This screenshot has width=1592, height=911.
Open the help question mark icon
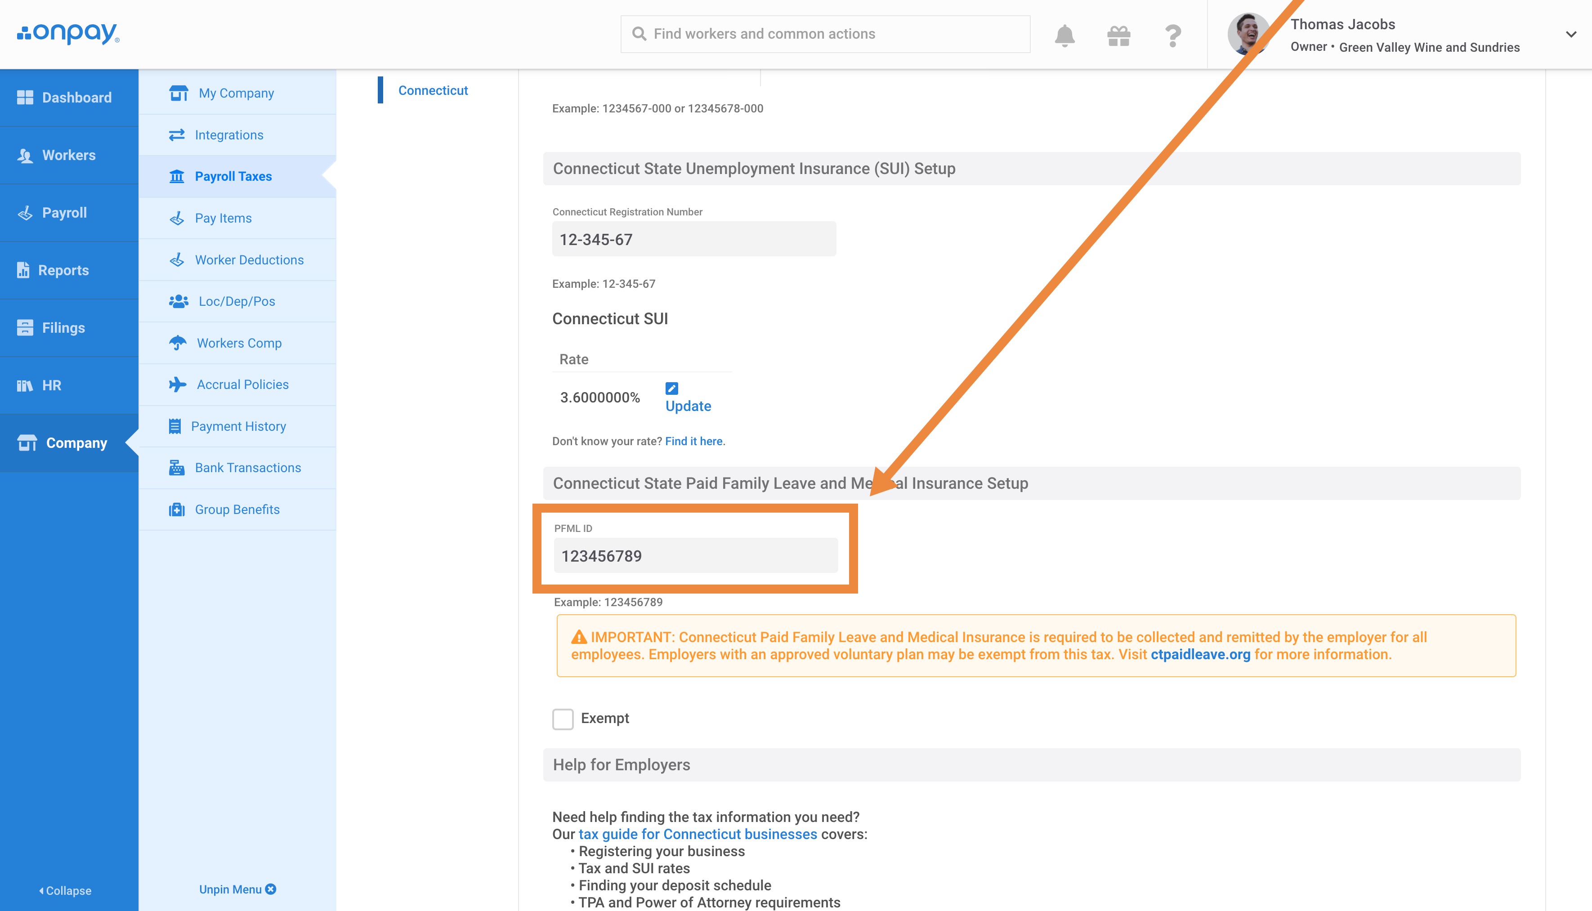pos(1173,36)
